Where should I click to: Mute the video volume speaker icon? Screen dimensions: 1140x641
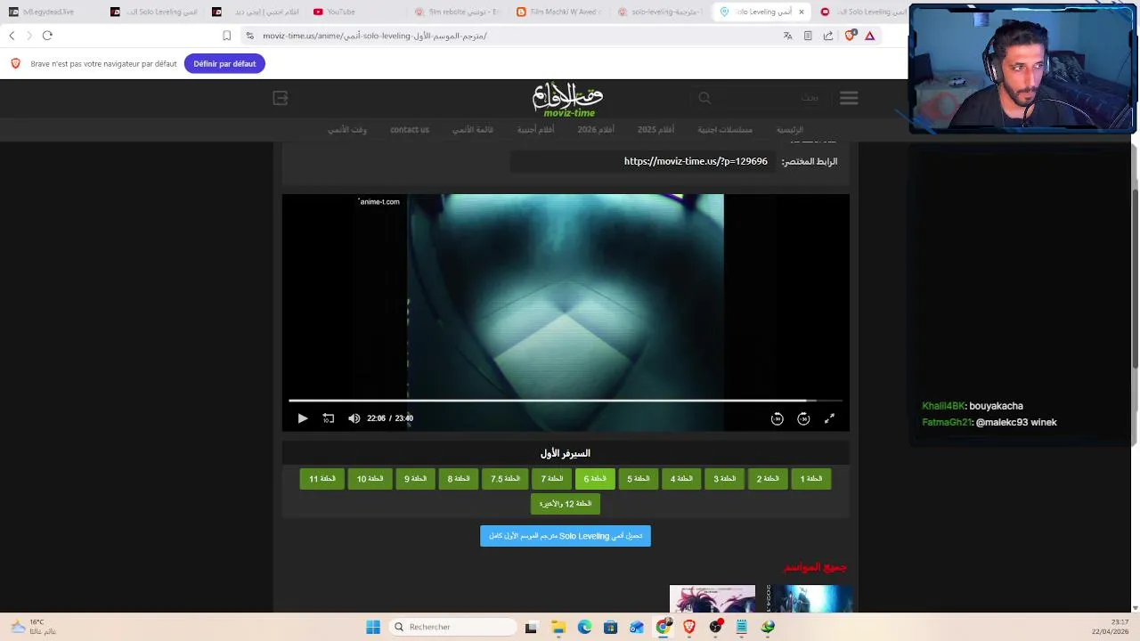[354, 418]
